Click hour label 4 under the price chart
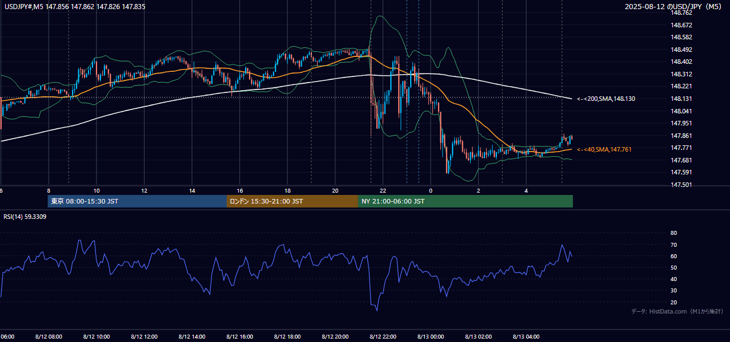Viewport: 730px width, 342px height. click(526, 191)
